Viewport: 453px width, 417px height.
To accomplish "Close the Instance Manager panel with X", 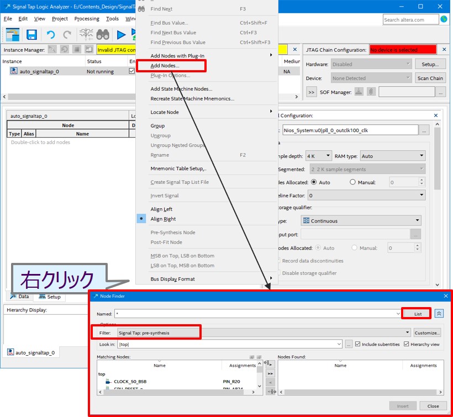I will [x=294, y=50].
